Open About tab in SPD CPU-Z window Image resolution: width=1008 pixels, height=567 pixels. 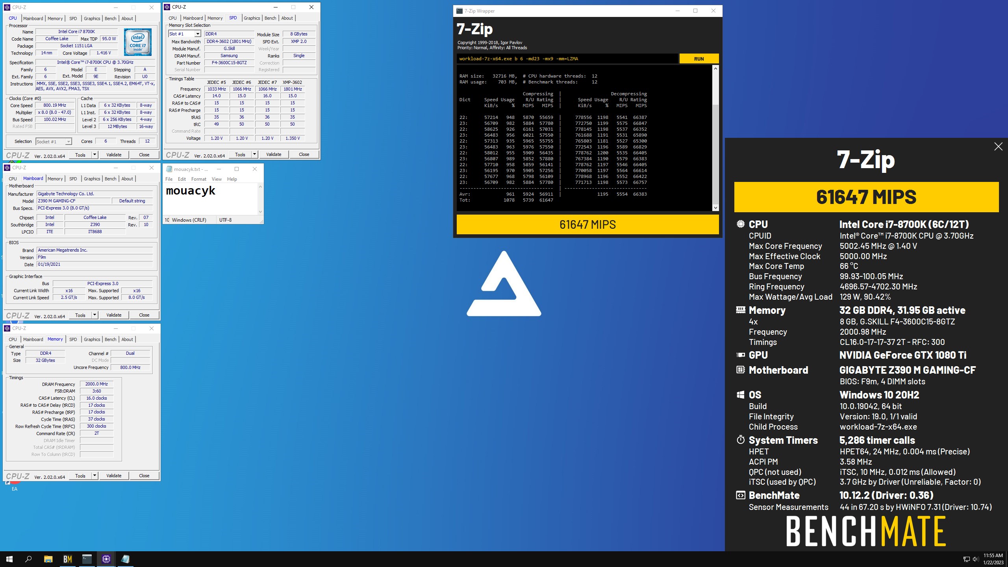[287, 18]
